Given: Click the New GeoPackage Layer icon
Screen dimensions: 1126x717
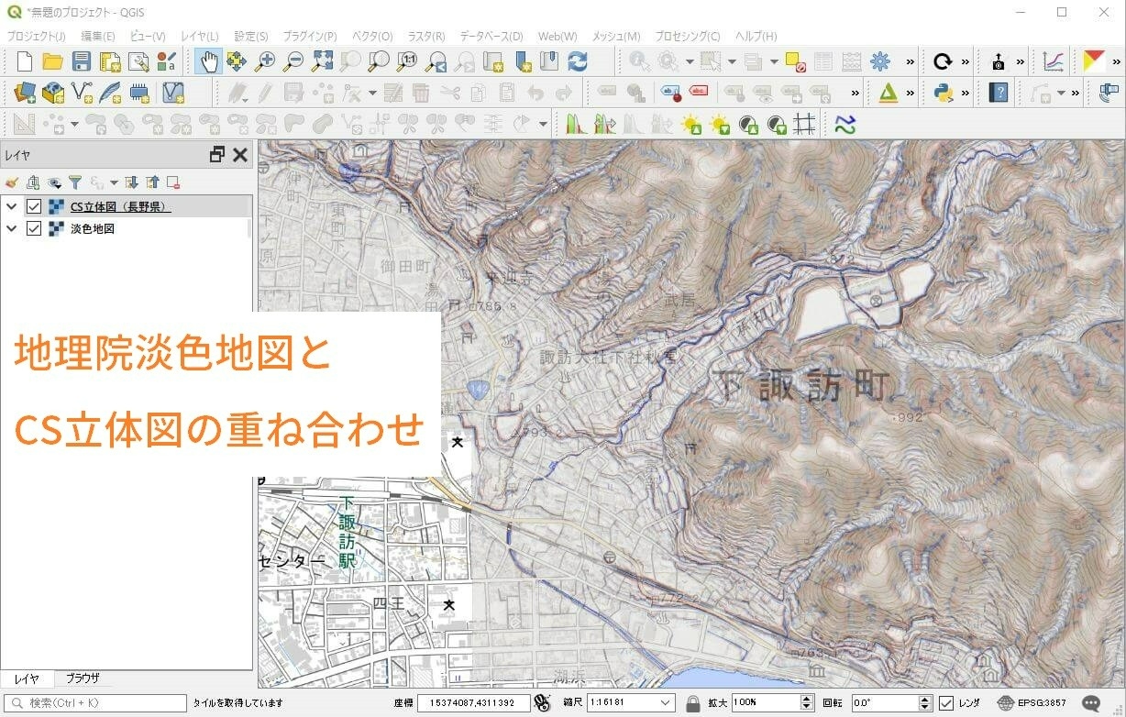Looking at the screenshot, I should pos(53,92).
